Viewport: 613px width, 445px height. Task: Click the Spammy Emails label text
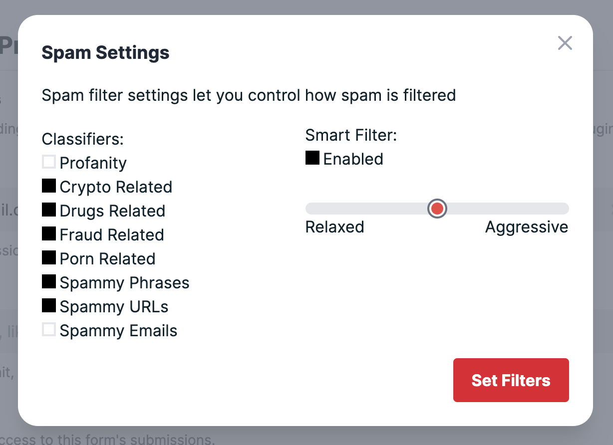pos(118,331)
